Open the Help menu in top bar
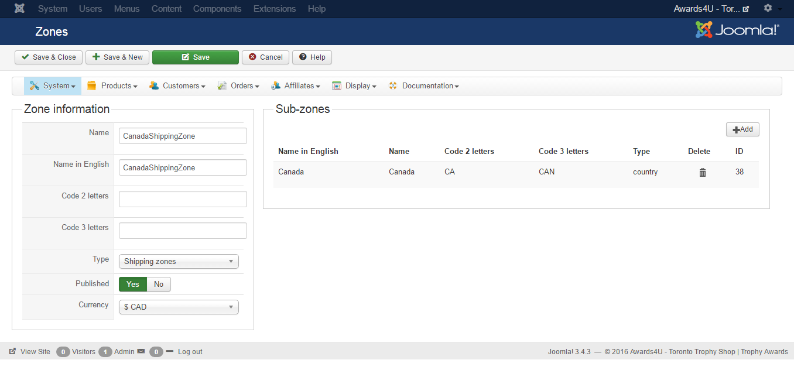 (317, 9)
